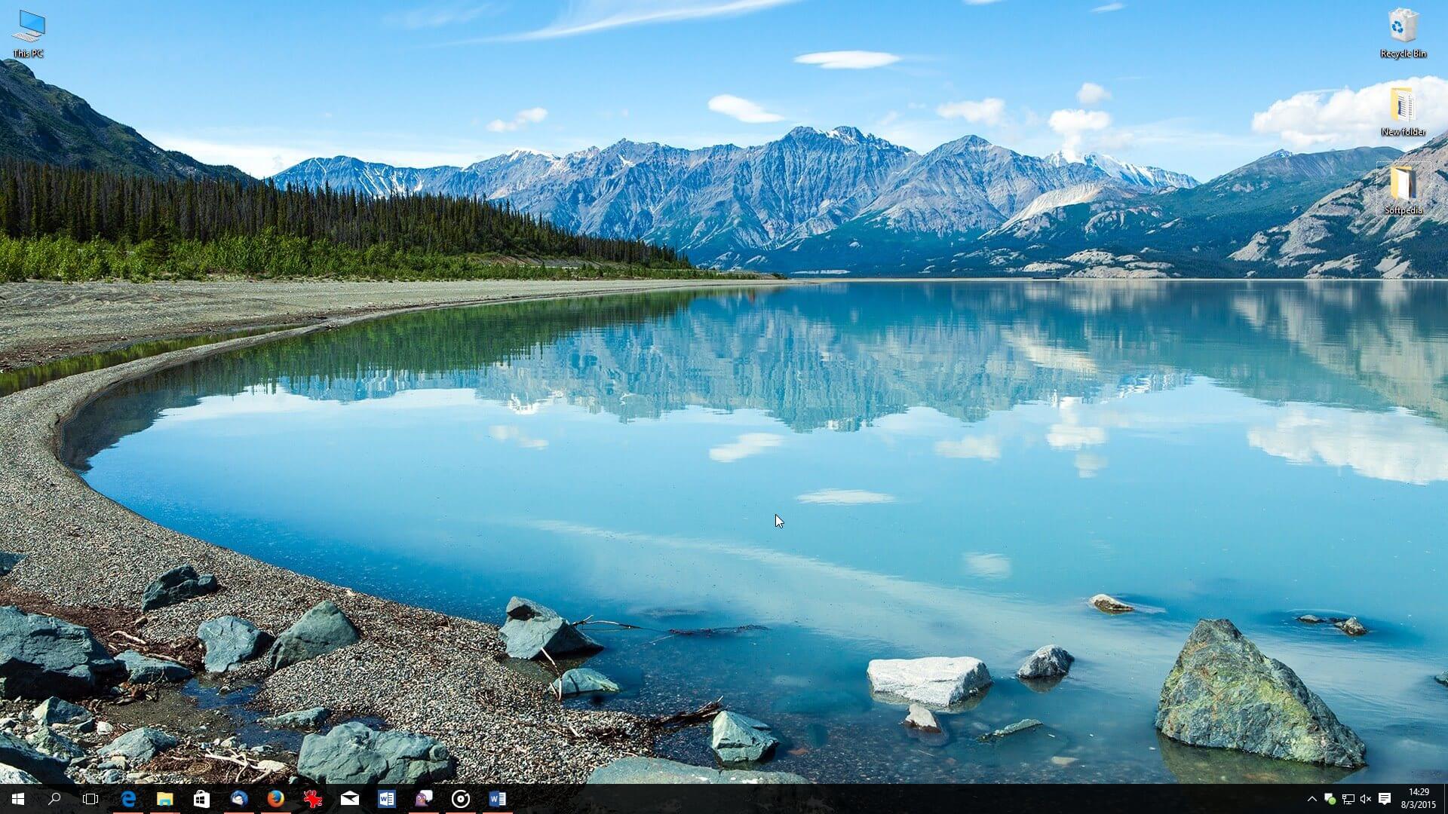The width and height of the screenshot is (1448, 814).
Task: Launch Microsoft Edge from the taskbar
Action: 128,799
